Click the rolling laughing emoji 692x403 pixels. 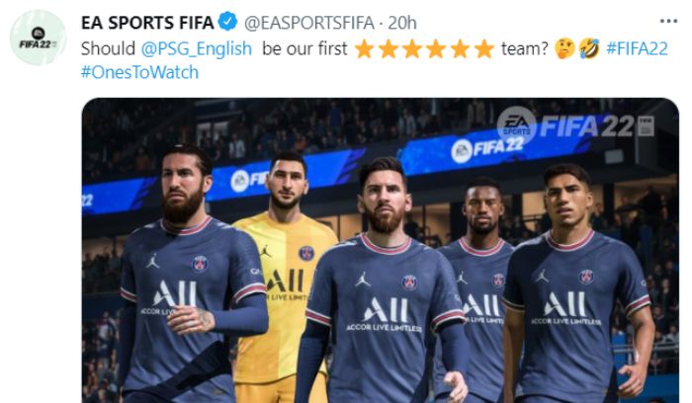point(589,48)
